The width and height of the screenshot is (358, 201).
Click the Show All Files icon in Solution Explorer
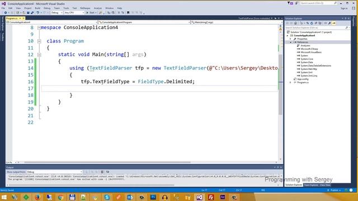coord(320,23)
